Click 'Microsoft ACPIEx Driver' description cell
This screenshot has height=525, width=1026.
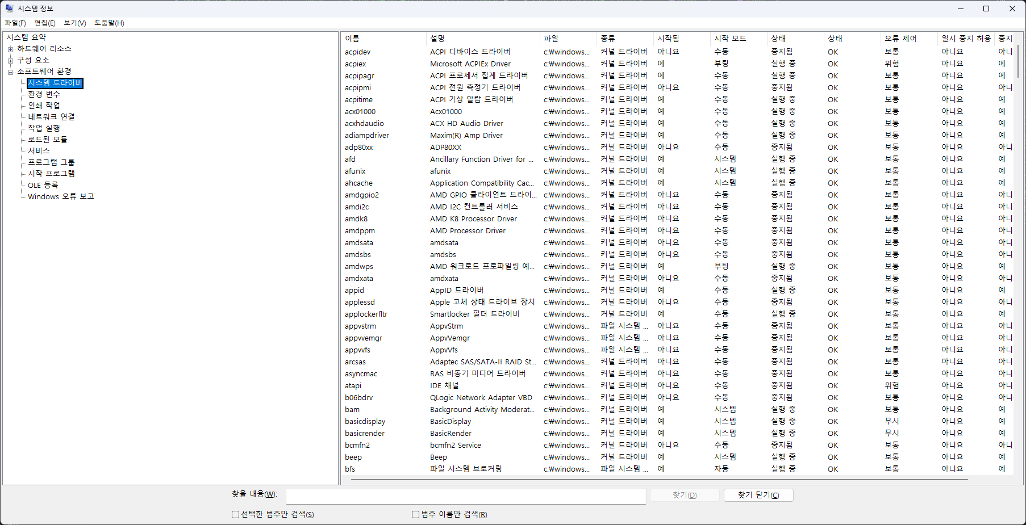click(470, 64)
